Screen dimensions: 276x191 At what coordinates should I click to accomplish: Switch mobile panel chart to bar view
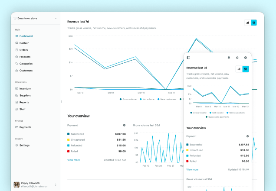[239, 69]
